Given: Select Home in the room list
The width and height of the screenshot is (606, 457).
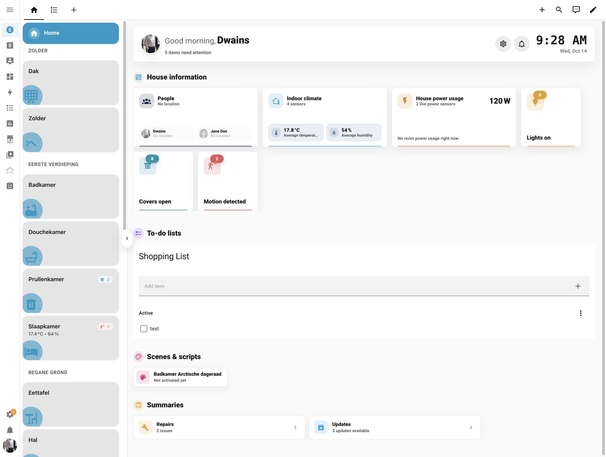Looking at the screenshot, I should (x=71, y=33).
